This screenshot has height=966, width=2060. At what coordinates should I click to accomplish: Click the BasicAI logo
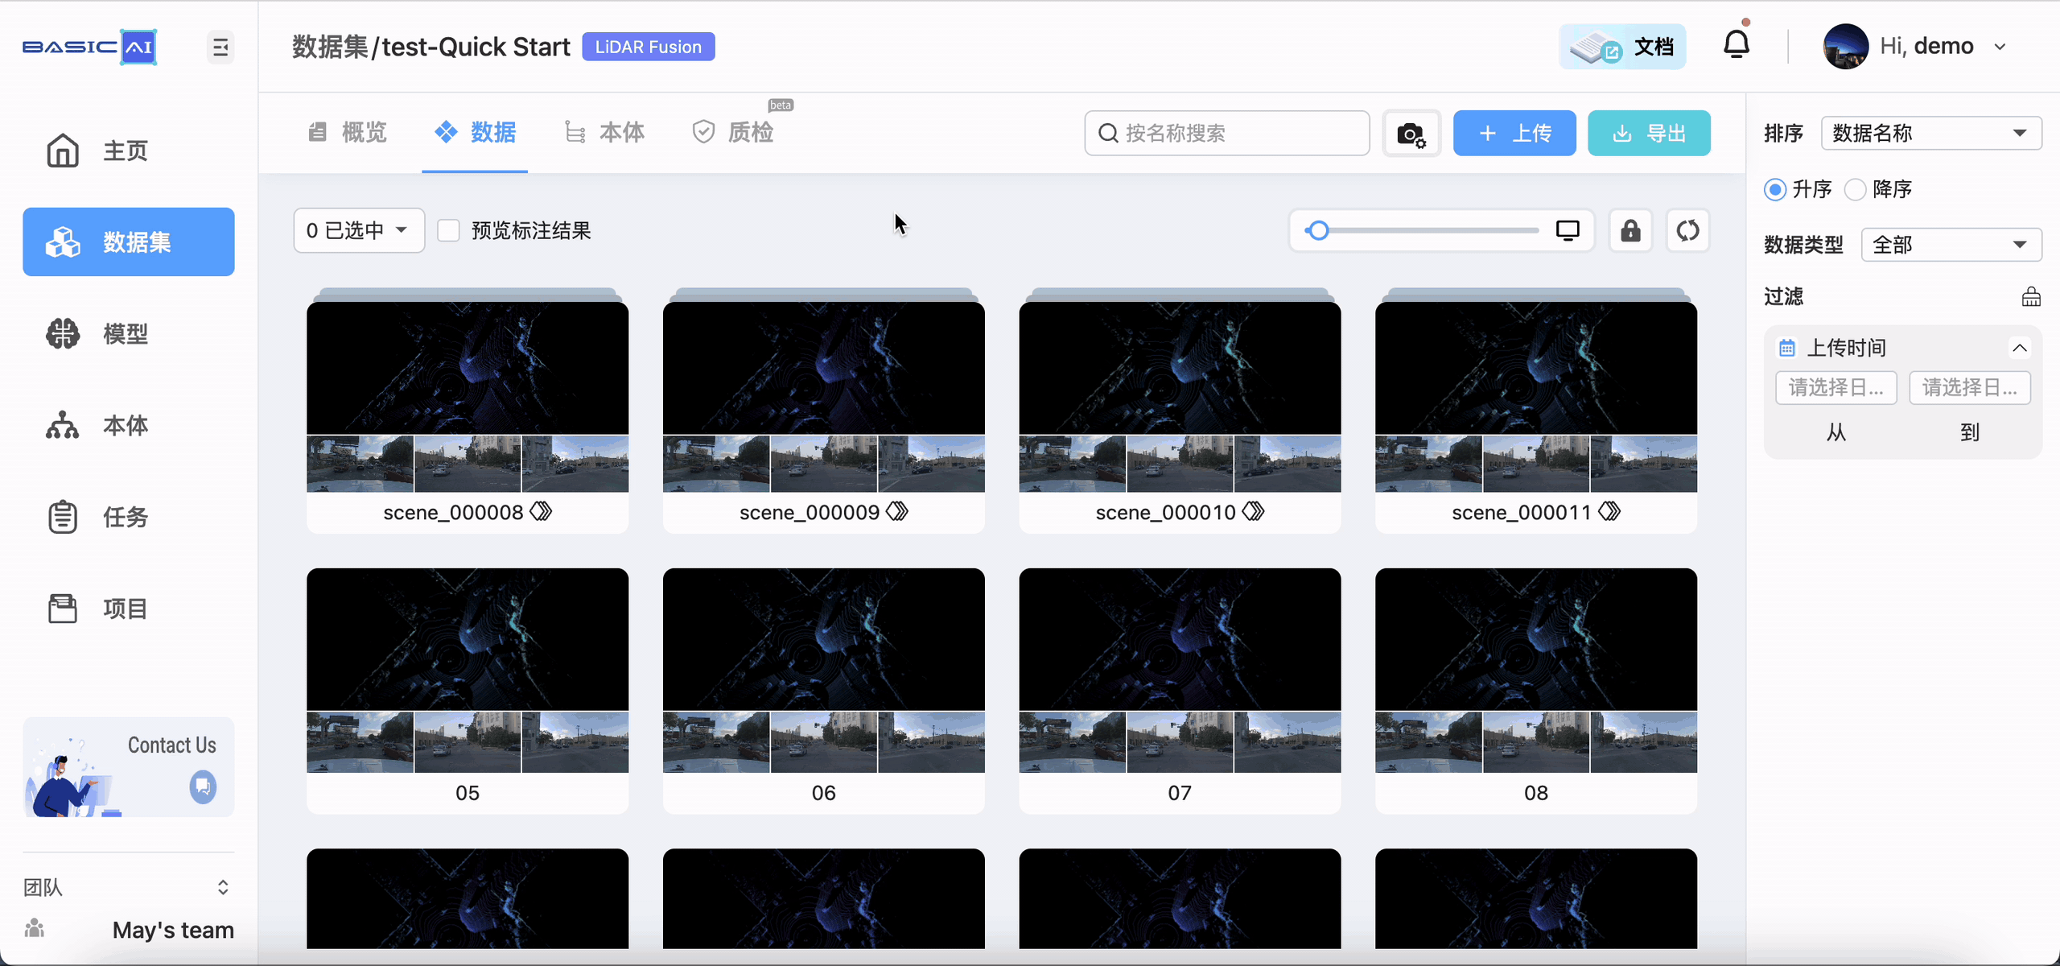[x=89, y=47]
